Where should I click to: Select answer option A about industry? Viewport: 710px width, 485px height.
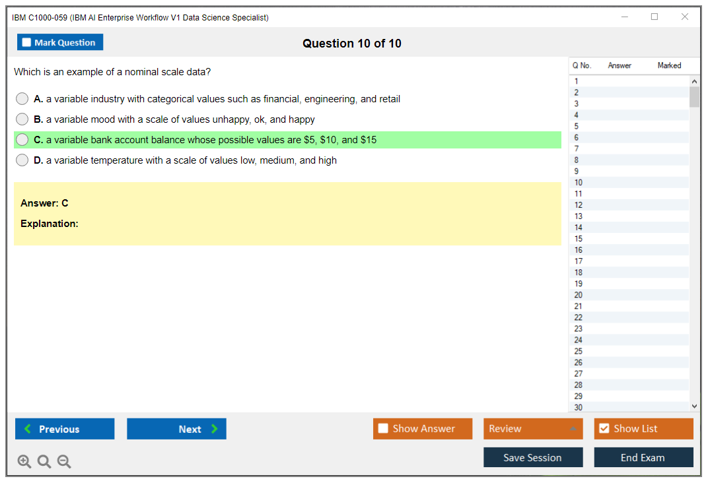point(22,99)
